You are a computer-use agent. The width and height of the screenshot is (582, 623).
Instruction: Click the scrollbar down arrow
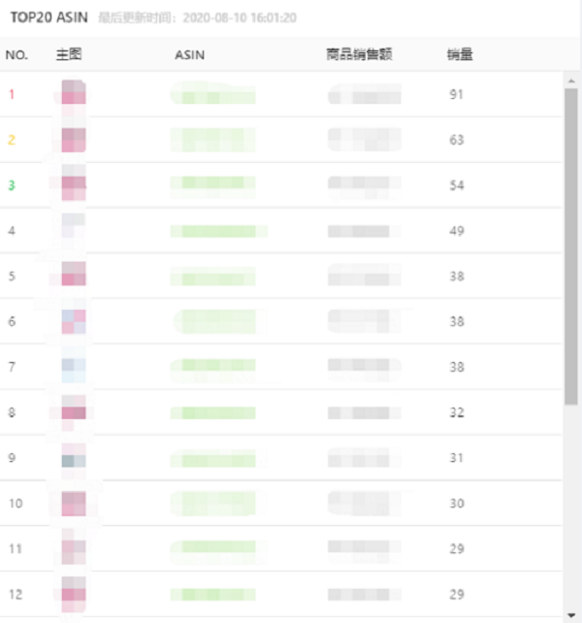coord(570,615)
